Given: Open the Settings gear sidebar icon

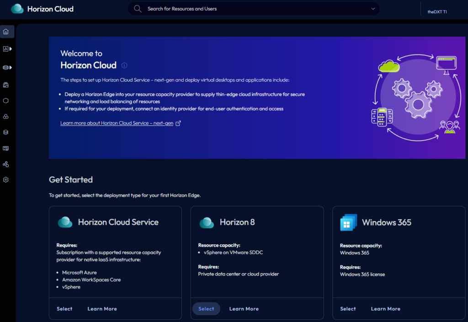Looking at the screenshot, I should tap(5, 180).
